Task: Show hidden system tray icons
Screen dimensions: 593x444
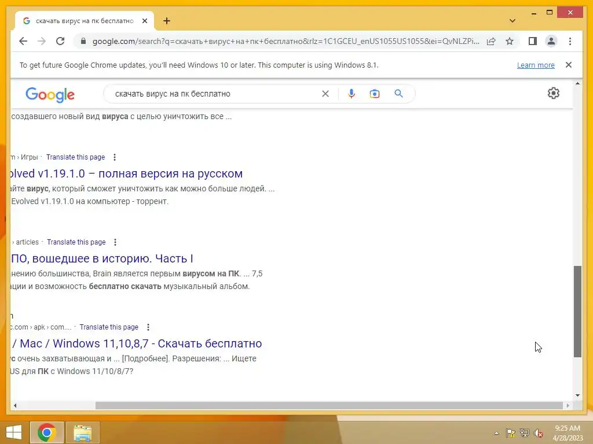Action: [496, 433]
